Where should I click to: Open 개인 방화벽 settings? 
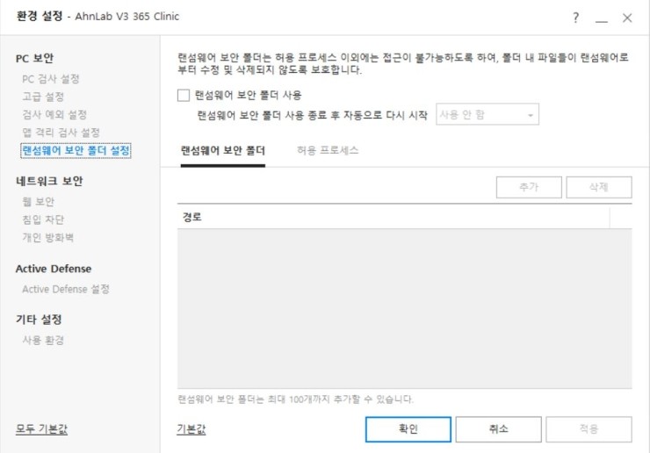(47, 238)
